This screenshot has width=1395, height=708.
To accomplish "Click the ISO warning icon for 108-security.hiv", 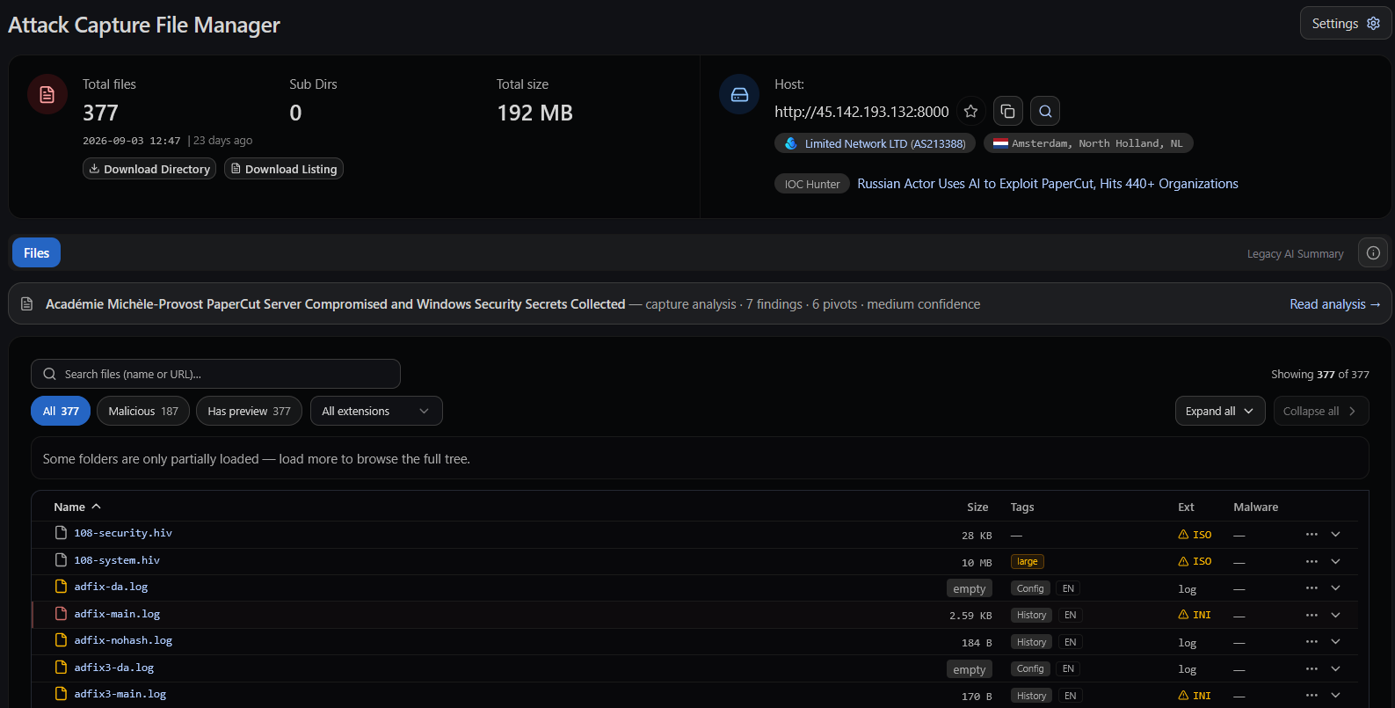I will (x=1183, y=535).
